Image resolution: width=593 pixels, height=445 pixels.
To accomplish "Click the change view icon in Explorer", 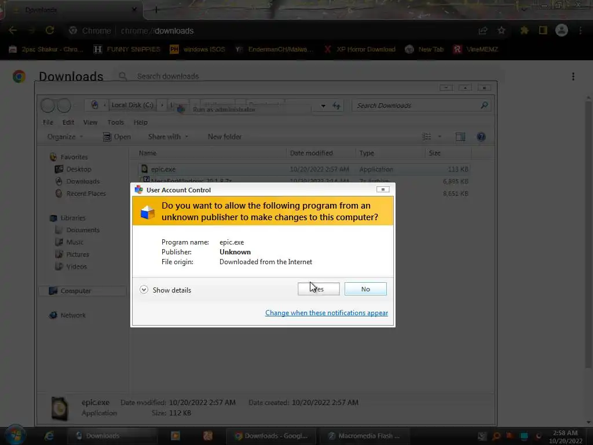I will tap(427, 137).
